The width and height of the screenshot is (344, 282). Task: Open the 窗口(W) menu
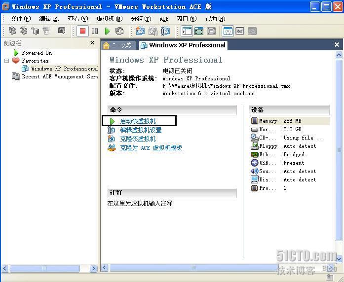tap(187, 19)
